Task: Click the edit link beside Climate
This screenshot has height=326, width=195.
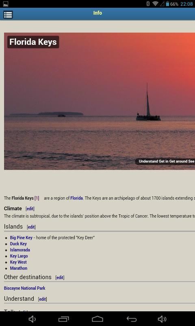Action: click(30, 209)
